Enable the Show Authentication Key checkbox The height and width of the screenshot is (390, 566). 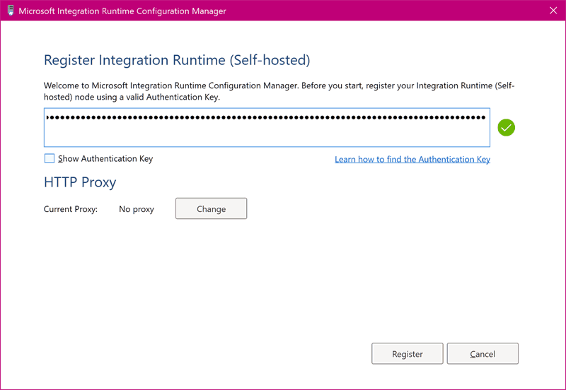pos(49,159)
